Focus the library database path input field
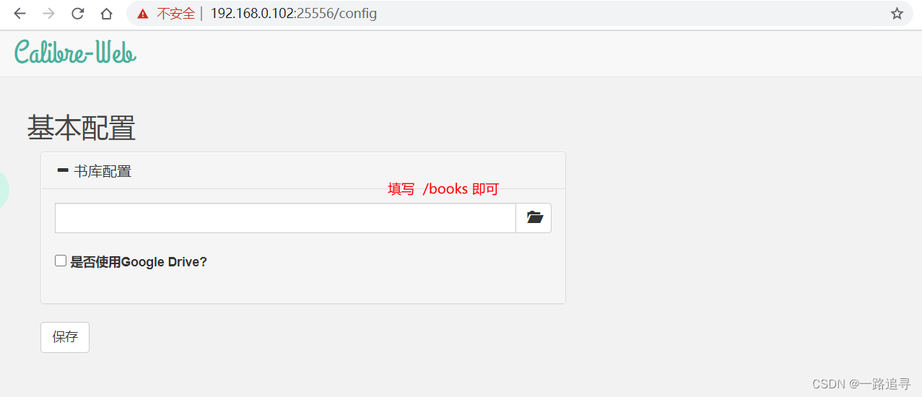 [x=285, y=218]
